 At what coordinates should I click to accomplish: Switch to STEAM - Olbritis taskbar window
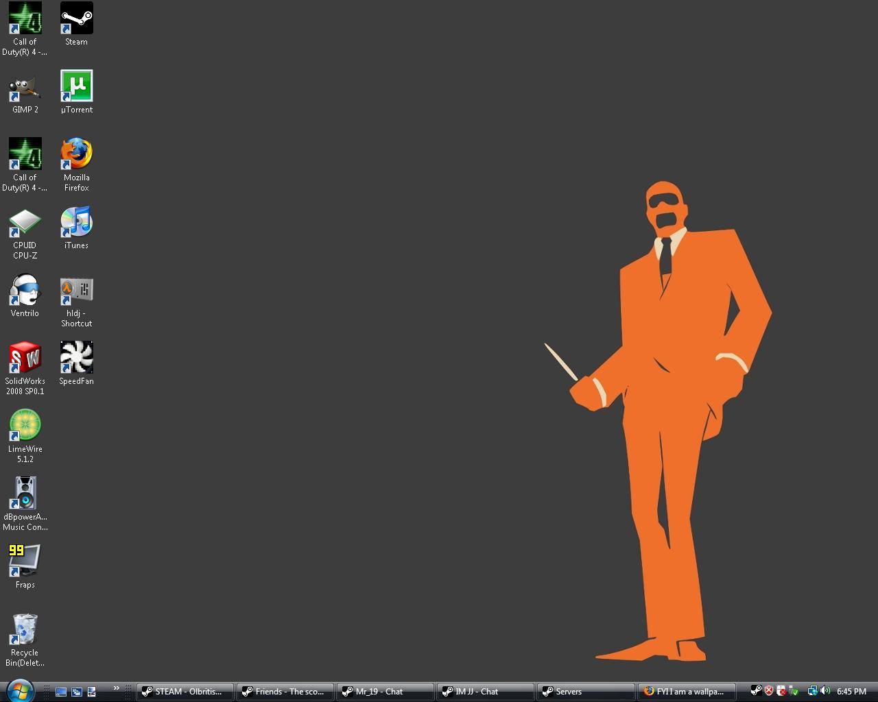[185, 692]
